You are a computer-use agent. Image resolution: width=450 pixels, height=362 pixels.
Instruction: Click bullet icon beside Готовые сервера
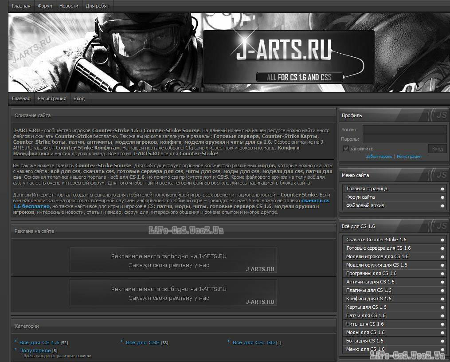coord(442,248)
